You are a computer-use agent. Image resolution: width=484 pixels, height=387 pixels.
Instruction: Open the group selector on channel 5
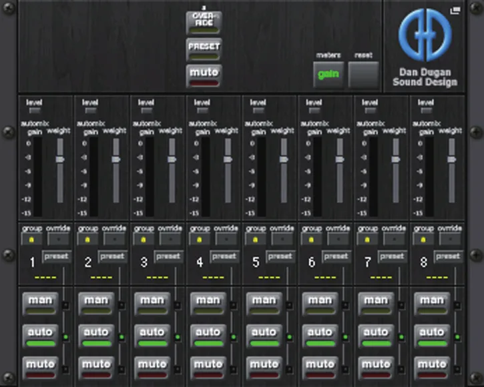point(255,239)
